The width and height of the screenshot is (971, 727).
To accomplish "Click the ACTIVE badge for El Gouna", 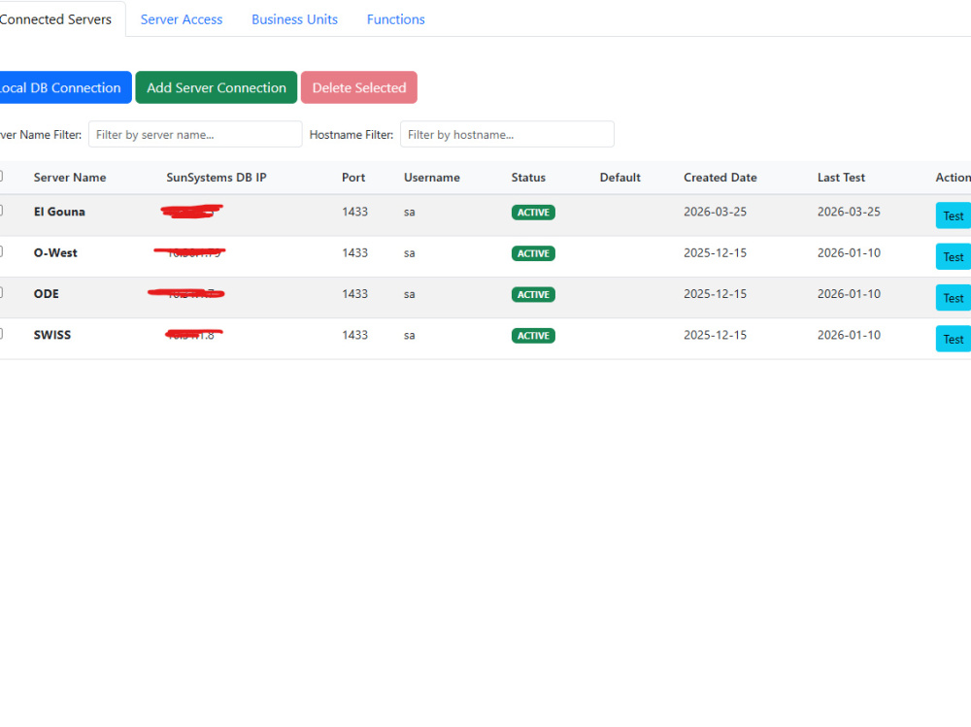I will pyautogui.click(x=533, y=213).
